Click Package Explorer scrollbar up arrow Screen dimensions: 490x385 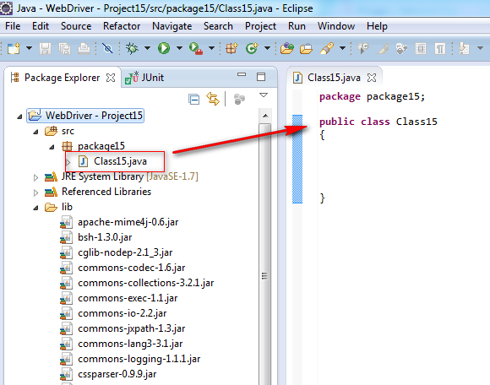click(265, 117)
